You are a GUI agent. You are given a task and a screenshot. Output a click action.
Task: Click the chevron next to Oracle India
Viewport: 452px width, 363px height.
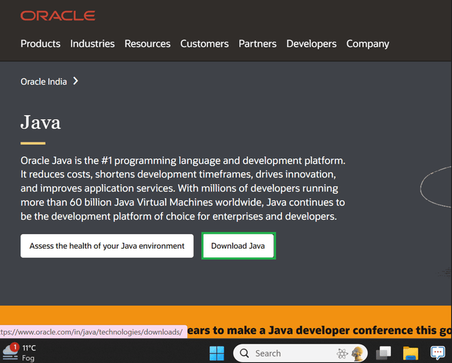click(75, 81)
